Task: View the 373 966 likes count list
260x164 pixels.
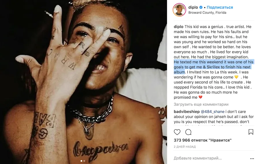Action: 203,140
